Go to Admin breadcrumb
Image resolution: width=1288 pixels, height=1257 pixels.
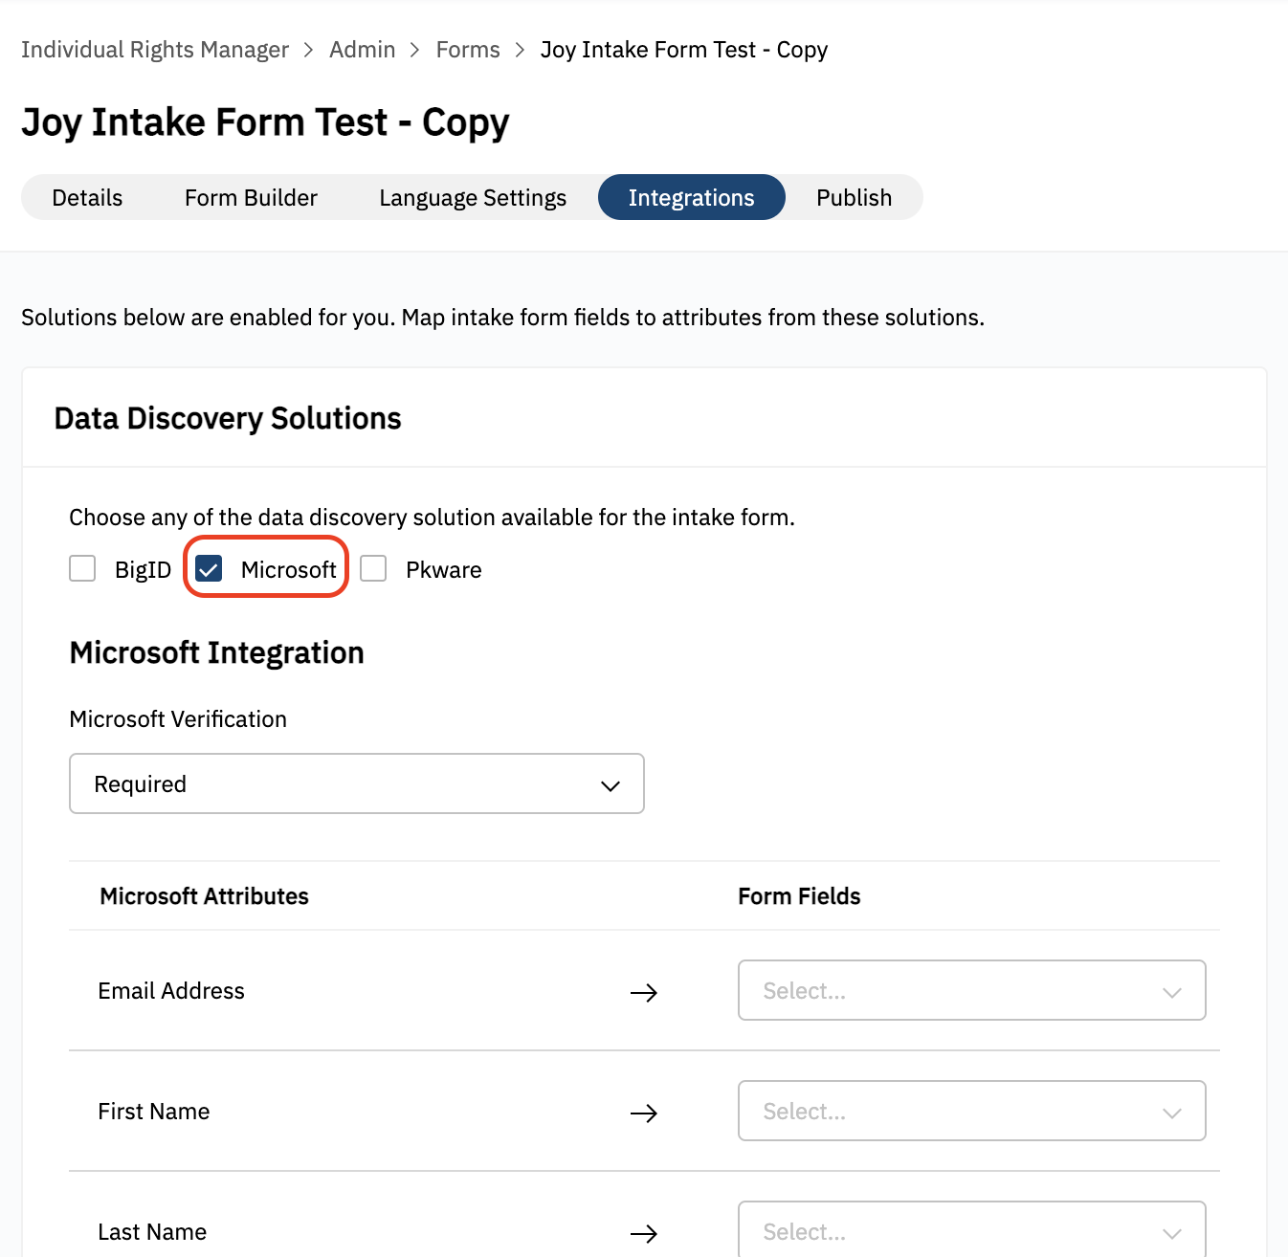tap(362, 50)
